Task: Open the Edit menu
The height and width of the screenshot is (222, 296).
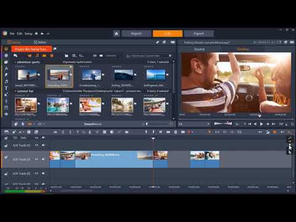Action: 20,33
